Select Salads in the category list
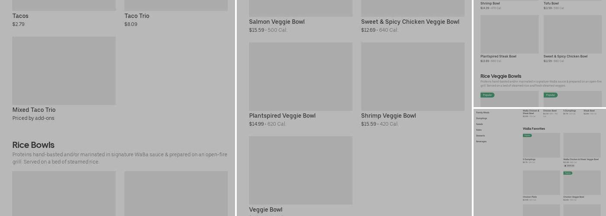 (479, 124)
